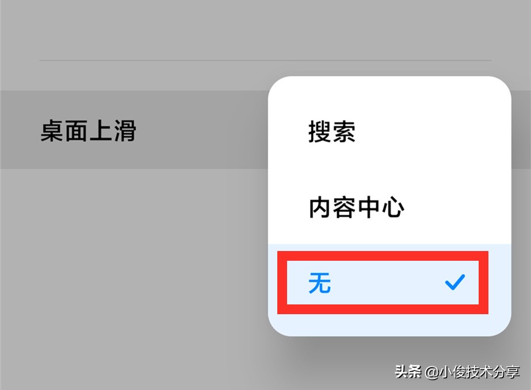Click the red highlight border around 无
Viewport: 531px width, 390px height.
(383, 256)
